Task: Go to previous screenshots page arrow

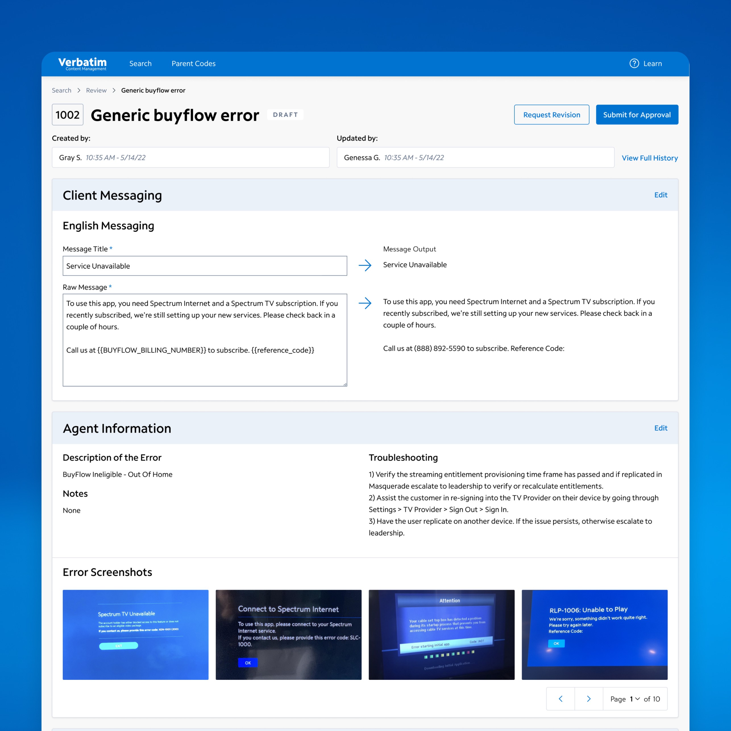Action: coord(560,699)
